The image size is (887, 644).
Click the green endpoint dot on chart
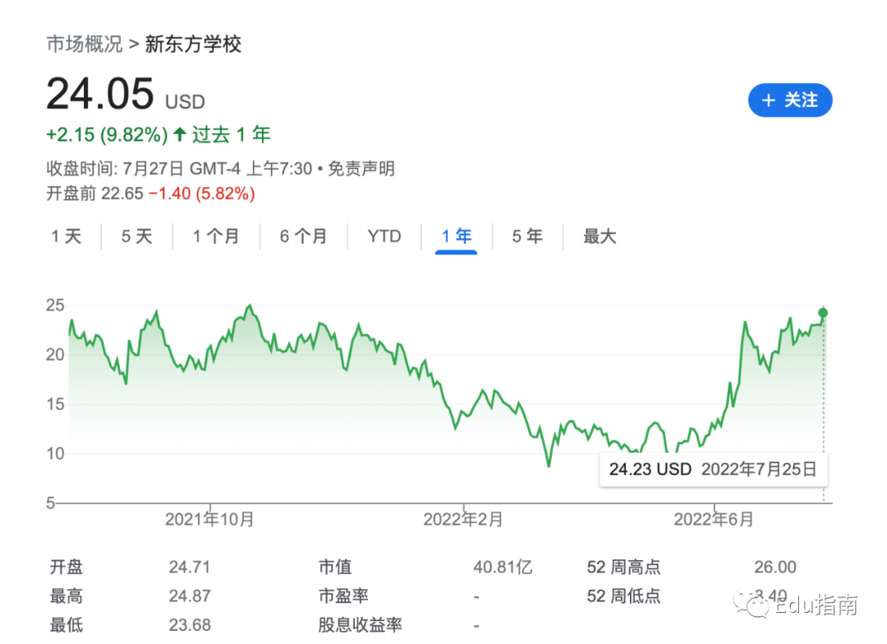click(x=823, y=313)
